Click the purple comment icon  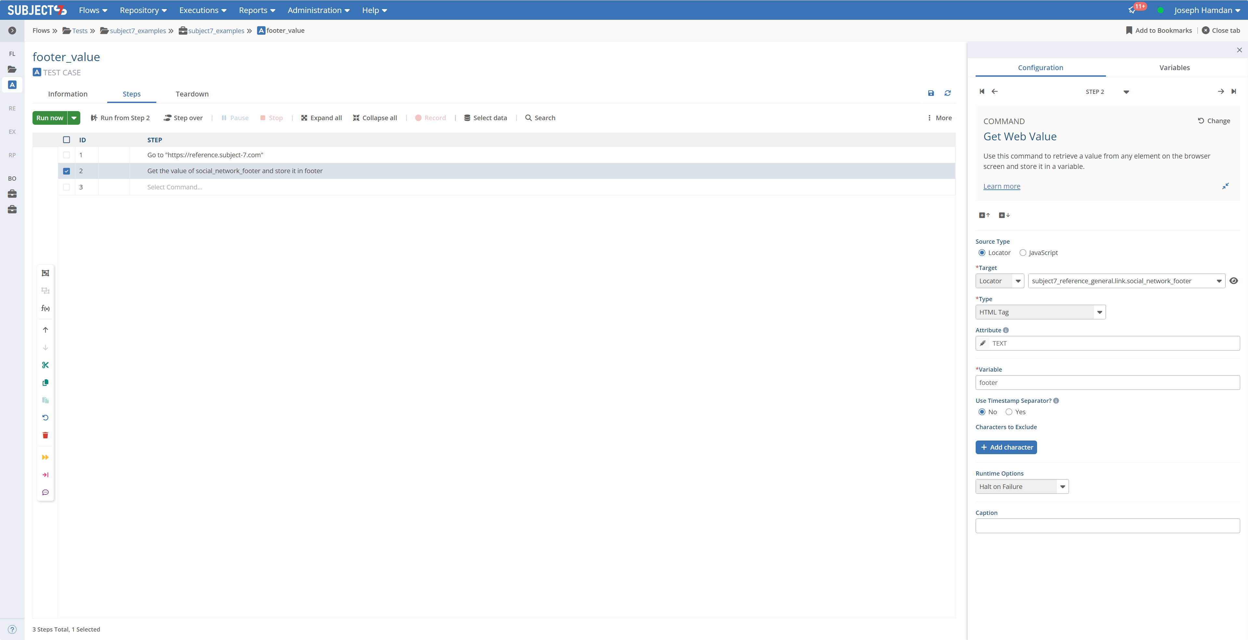tap(45, 492)
